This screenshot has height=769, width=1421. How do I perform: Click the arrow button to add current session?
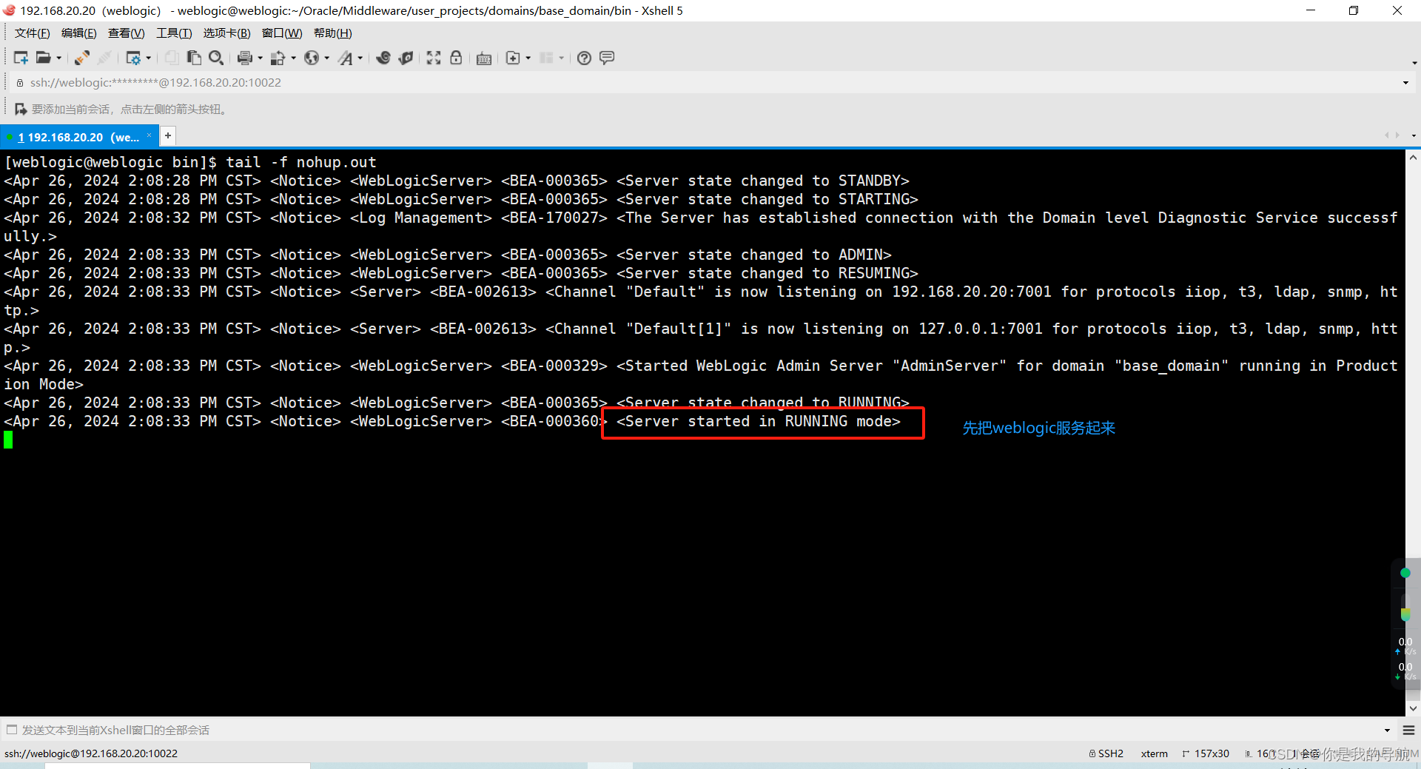[x=21, y=109]
